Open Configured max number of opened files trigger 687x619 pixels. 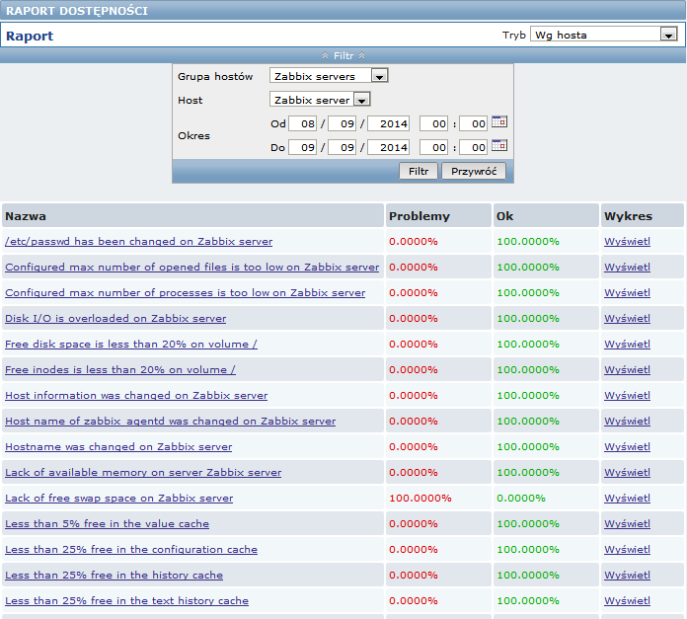tap(191, 268)
